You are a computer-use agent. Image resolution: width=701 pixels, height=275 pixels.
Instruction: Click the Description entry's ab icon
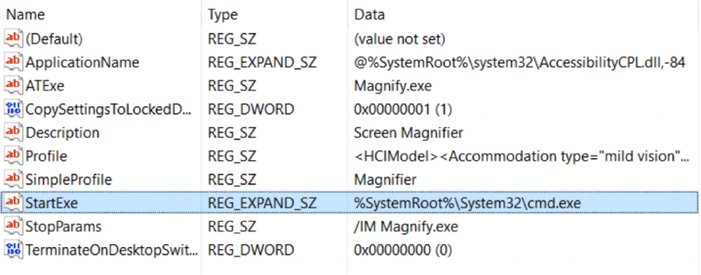point(13,133)
